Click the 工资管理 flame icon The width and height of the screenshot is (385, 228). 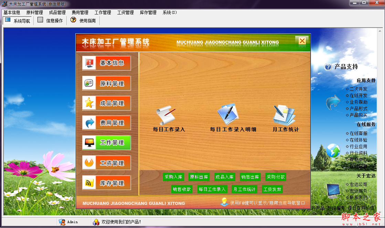[x=89, y=163]
